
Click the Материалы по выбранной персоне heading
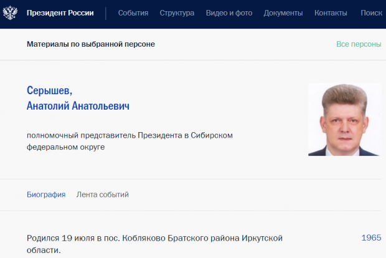point(91,44)
